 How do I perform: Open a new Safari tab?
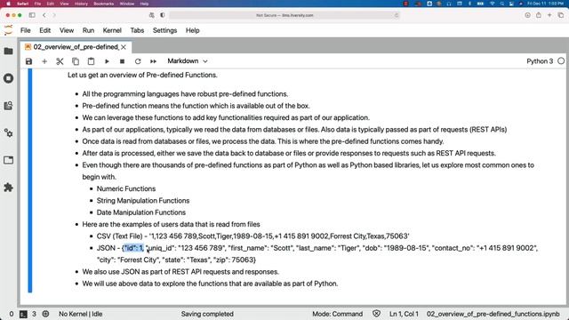(x=549, y=15)
